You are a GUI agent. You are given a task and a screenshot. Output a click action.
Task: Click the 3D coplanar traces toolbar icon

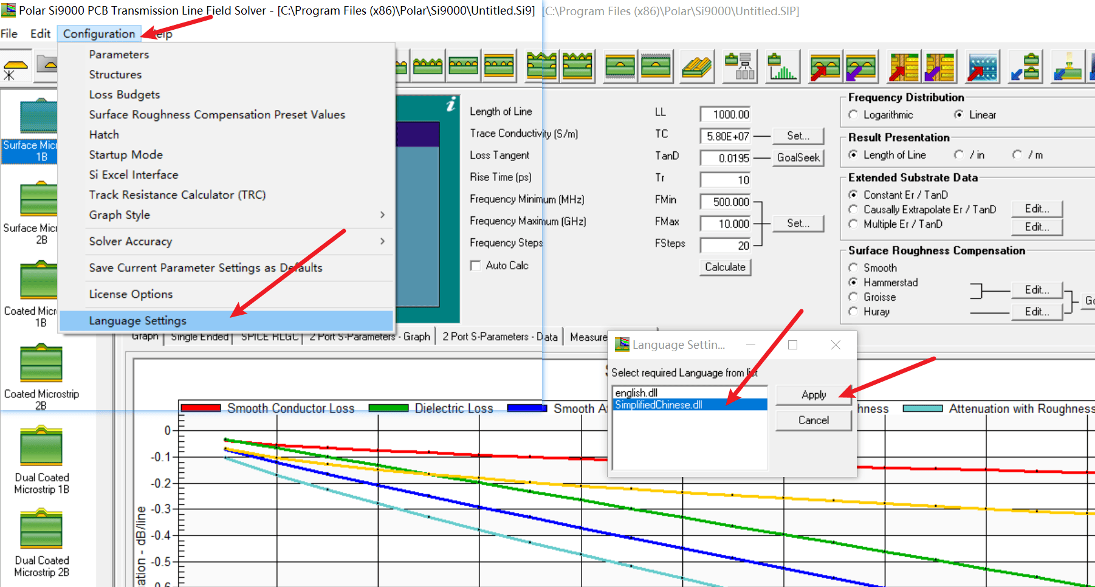click(697, 66)
